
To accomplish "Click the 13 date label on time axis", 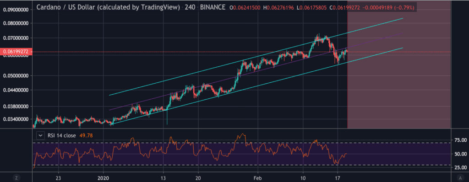I will click(164, 178).
